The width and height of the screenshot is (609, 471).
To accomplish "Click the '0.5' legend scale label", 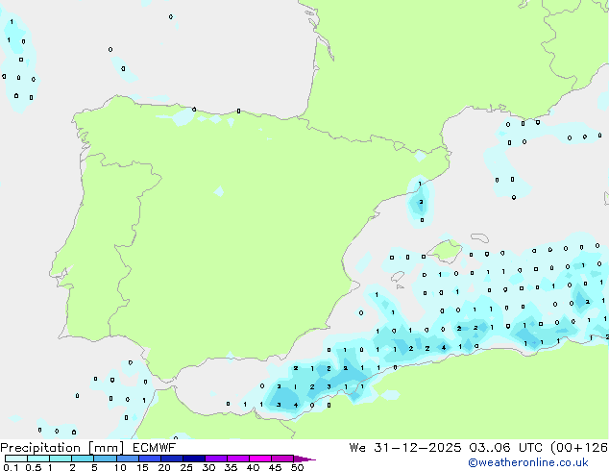I will [x=34, y=467].
